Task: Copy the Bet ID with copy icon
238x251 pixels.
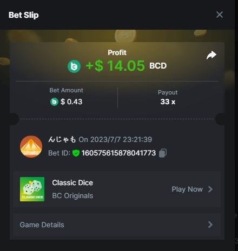Action: [163, 153]
